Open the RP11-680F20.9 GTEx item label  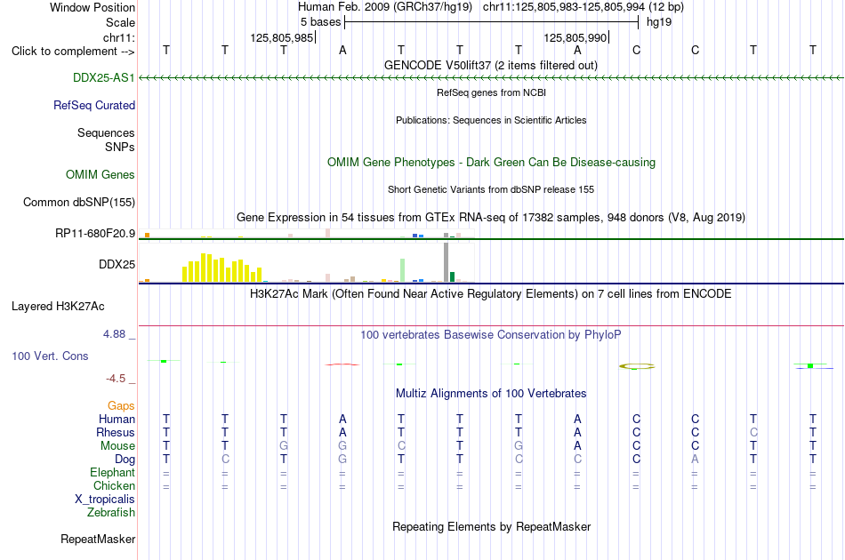point(95,234)
